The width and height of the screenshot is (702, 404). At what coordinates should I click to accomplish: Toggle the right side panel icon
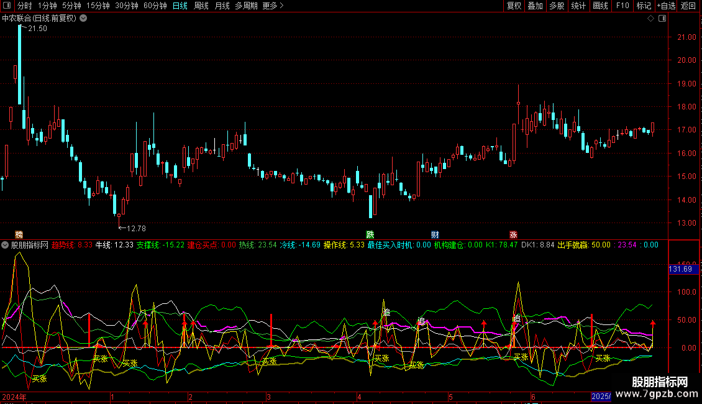pos(663,19)
